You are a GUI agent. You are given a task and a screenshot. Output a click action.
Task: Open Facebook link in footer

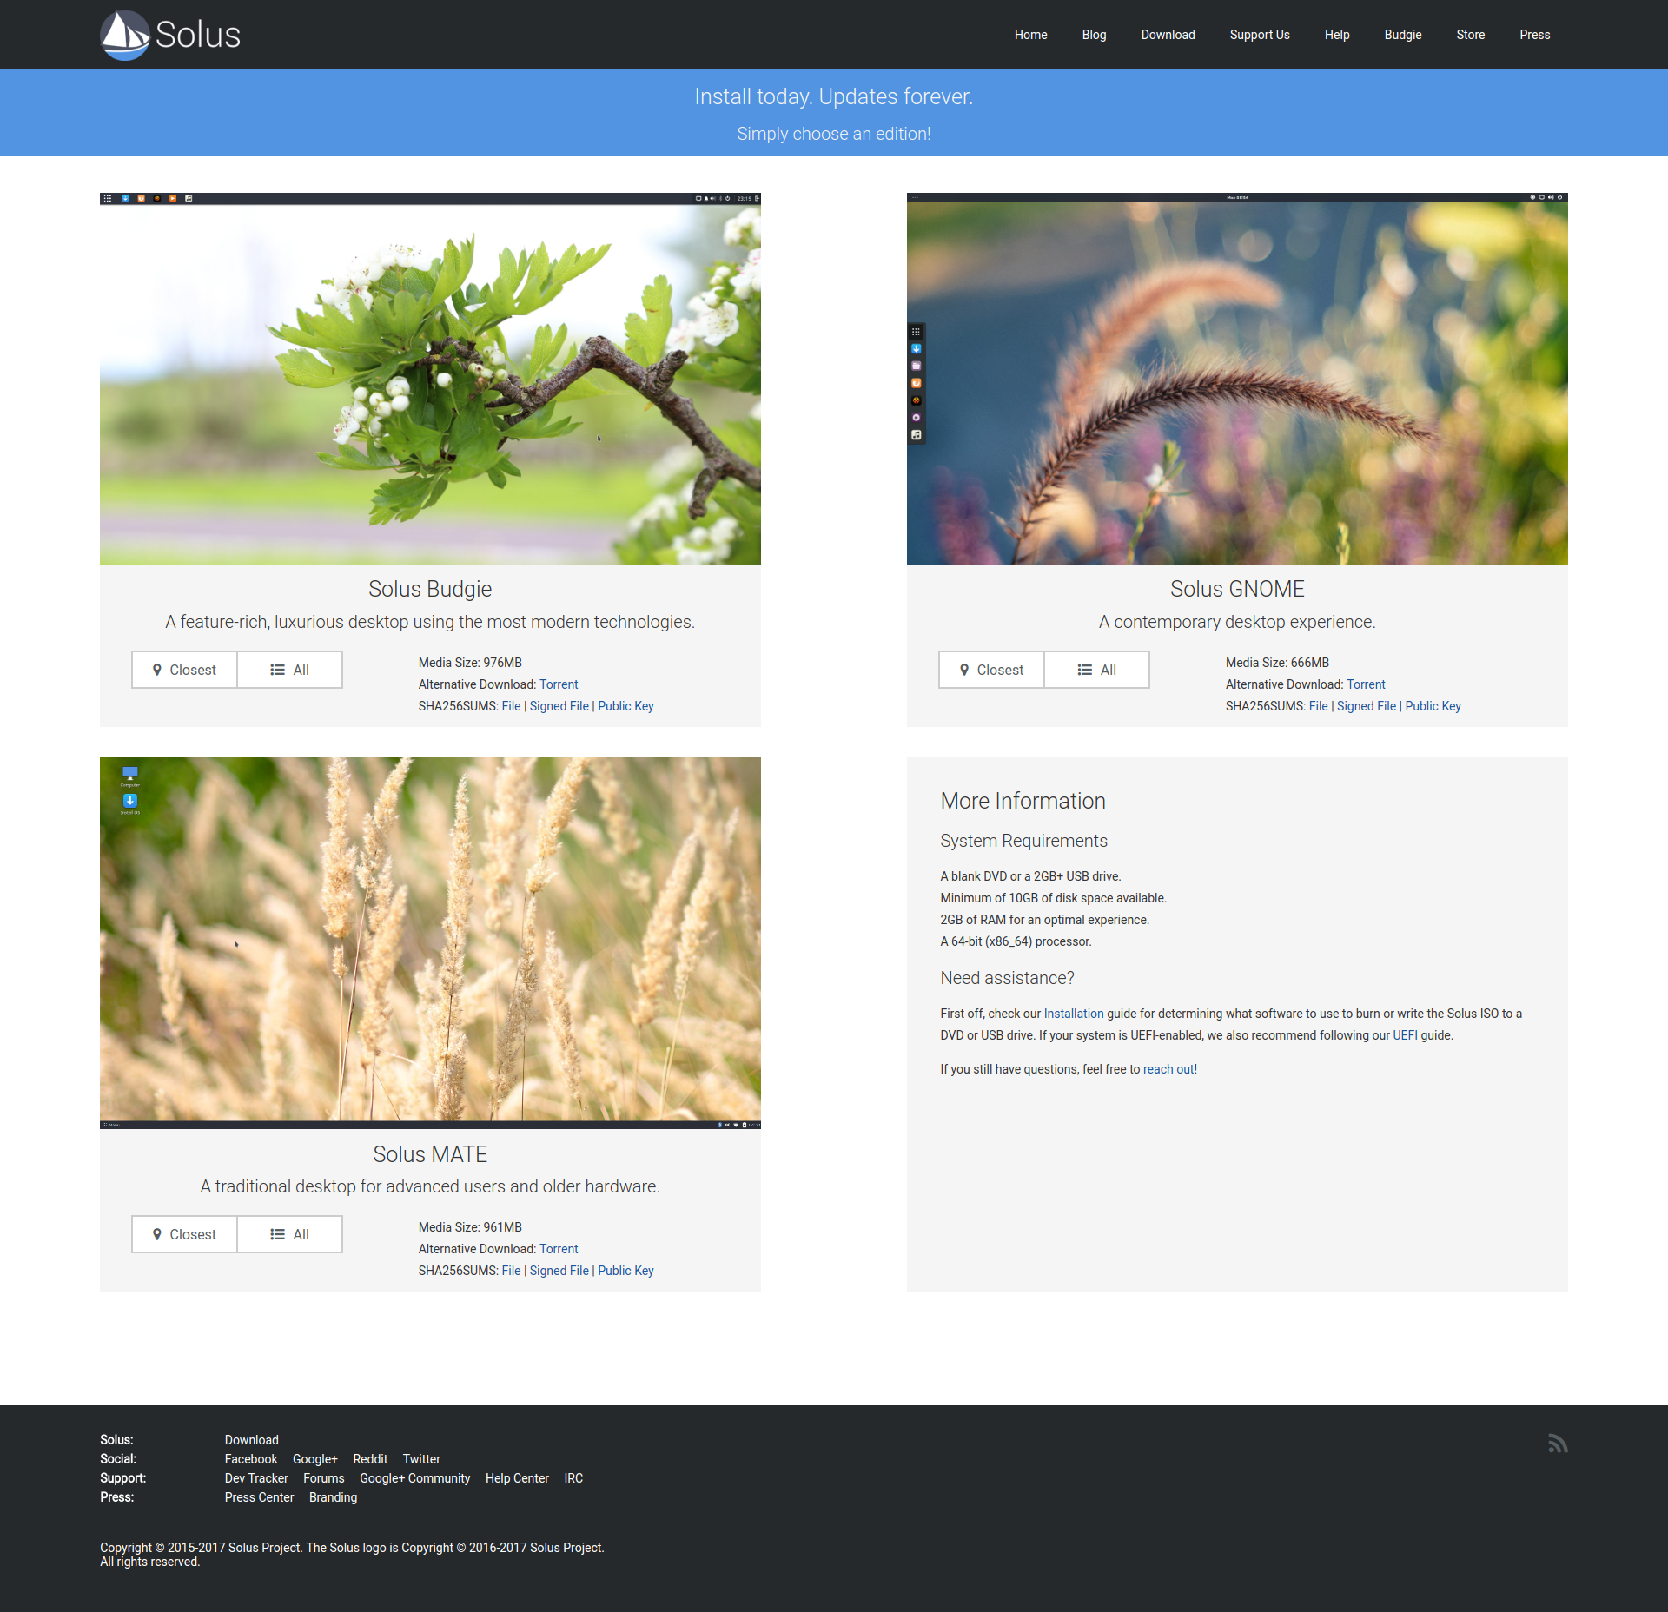(251, 1459)
